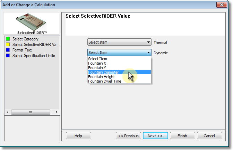Image resolution: width=233 pixels, height=151 pixels.
Task: Click the Help button
Action: [78, 136]
